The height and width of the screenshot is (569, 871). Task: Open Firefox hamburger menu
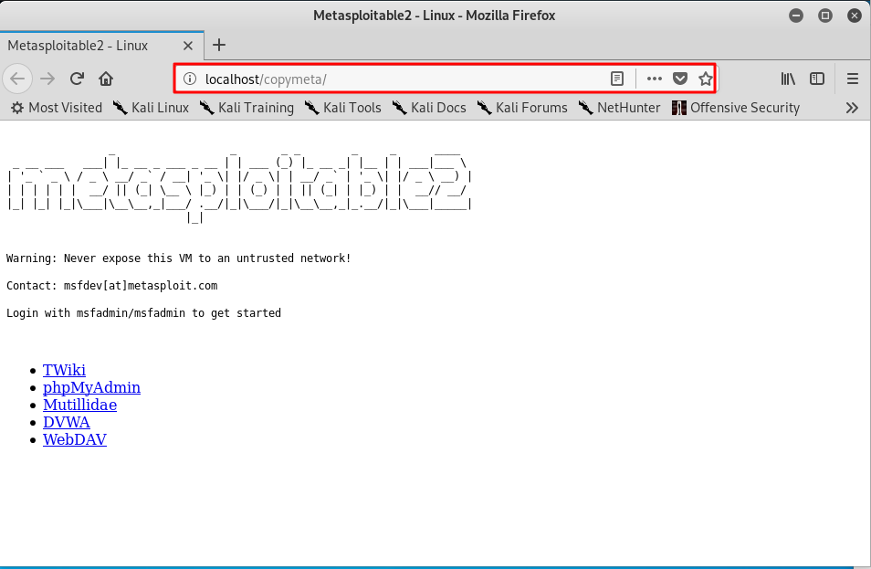tap(853, 79)
